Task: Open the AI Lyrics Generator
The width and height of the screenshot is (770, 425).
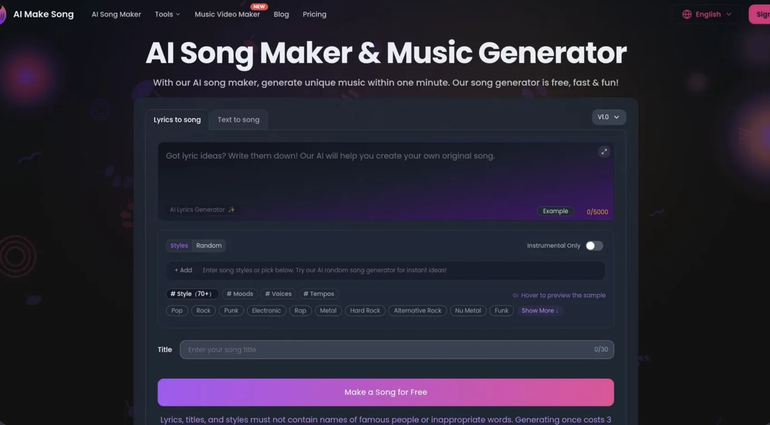Action: (202, 209)
